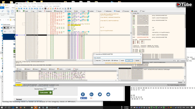
Task: Click Cancel in the Assemble dialog
Action: coord(137,61)
